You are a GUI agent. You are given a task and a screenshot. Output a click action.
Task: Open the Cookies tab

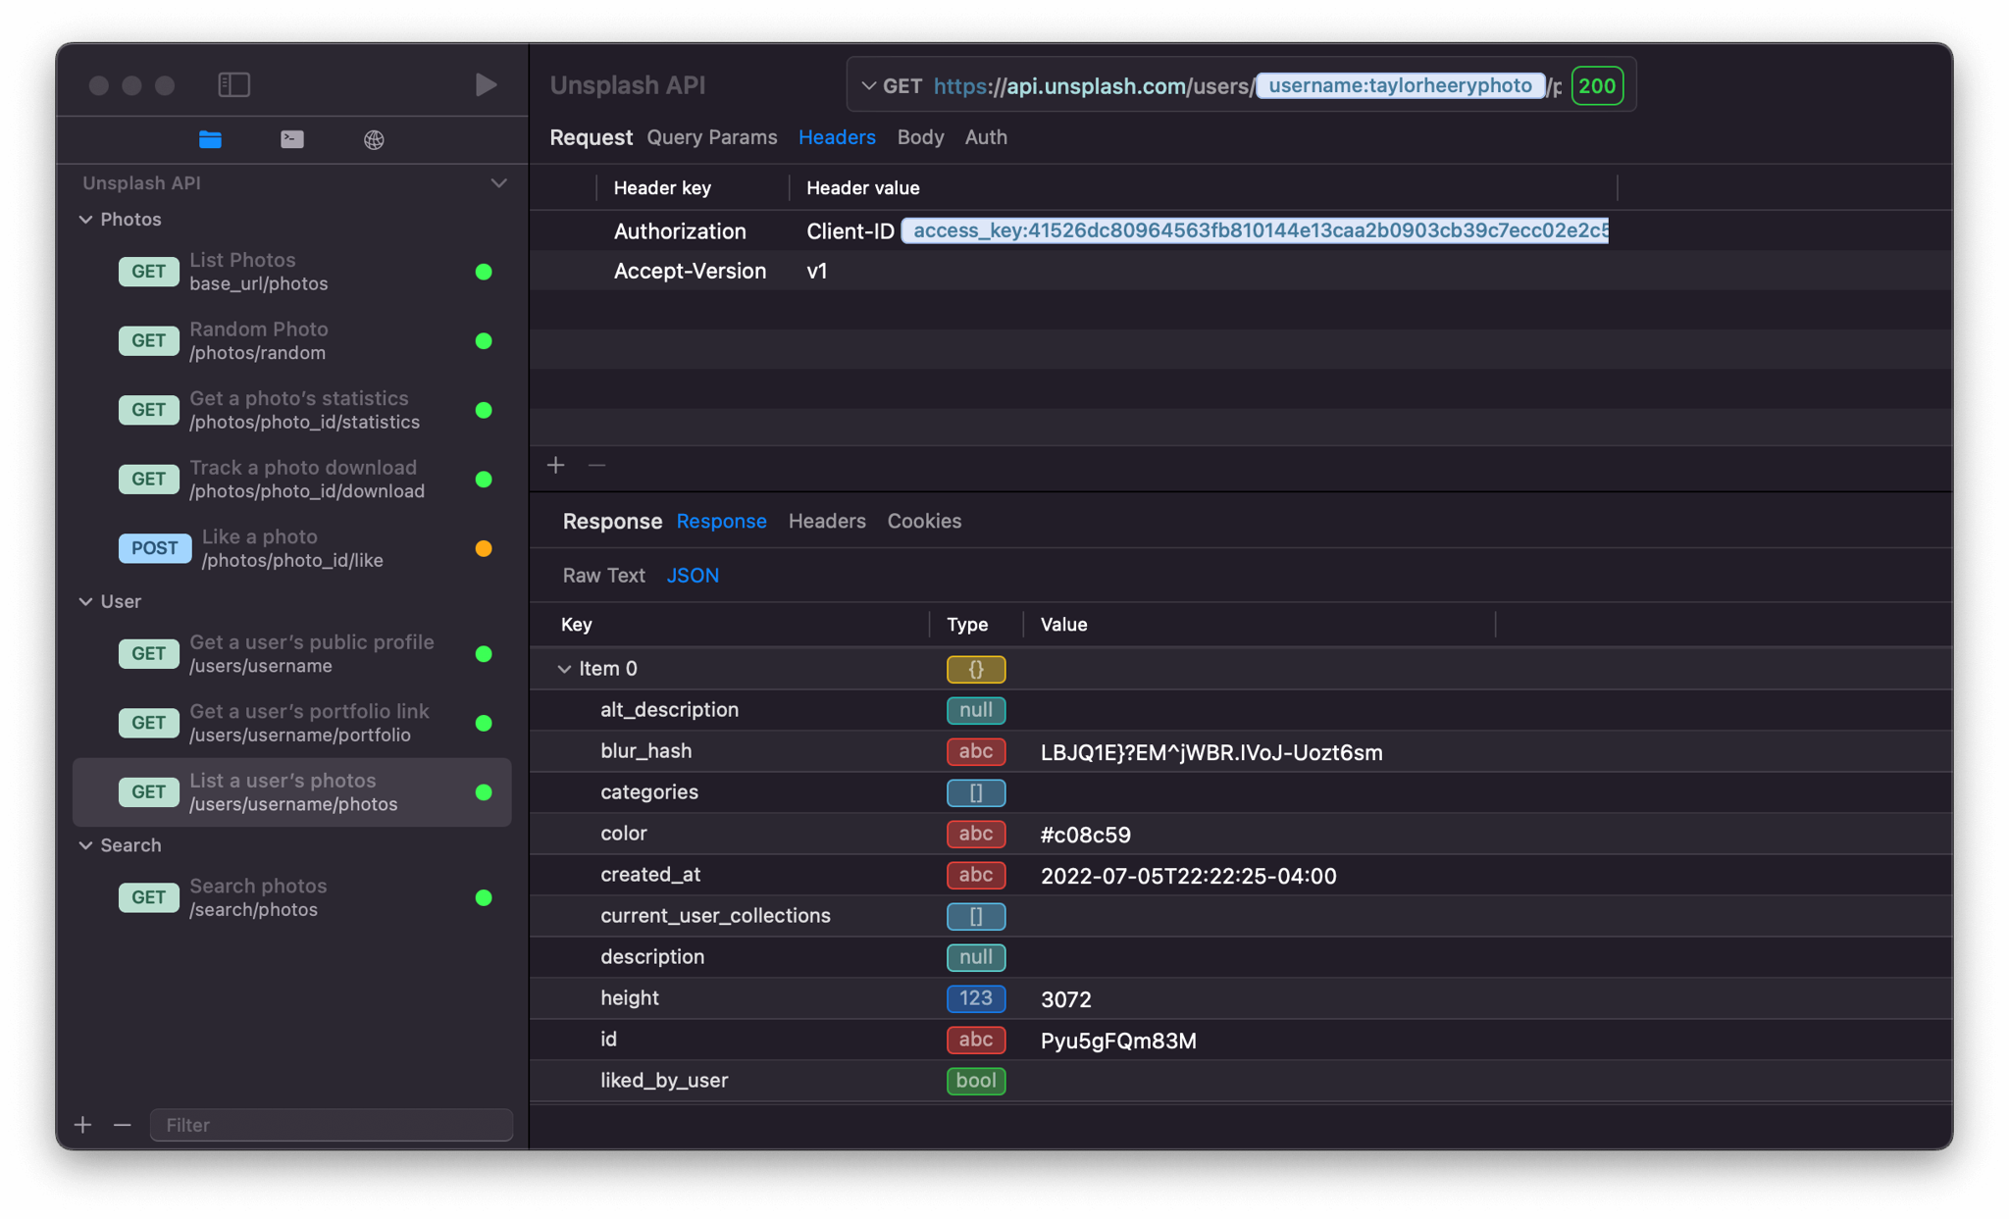click(x=924, y=521)
